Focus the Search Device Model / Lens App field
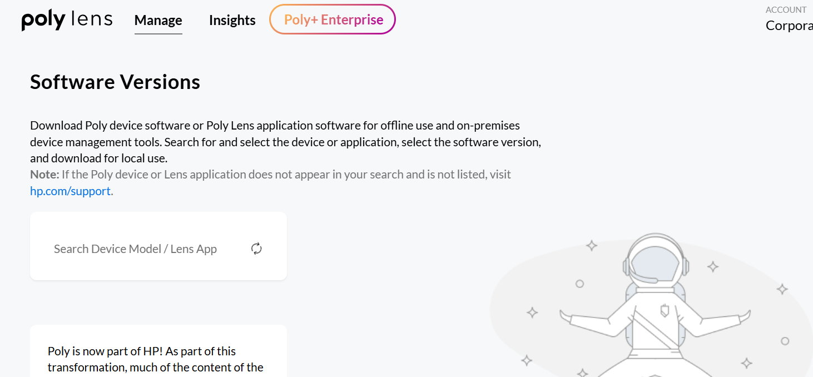Viewport: 813px width, 377px height. 135,249
